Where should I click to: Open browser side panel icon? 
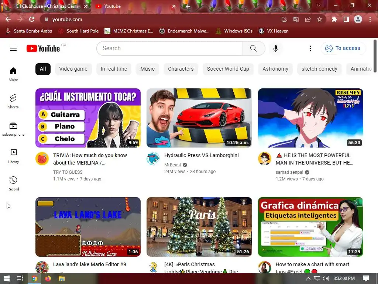346,19
